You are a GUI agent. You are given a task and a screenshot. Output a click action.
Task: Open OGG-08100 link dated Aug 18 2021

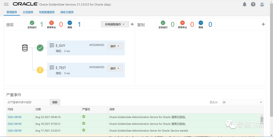pos(15,124)
